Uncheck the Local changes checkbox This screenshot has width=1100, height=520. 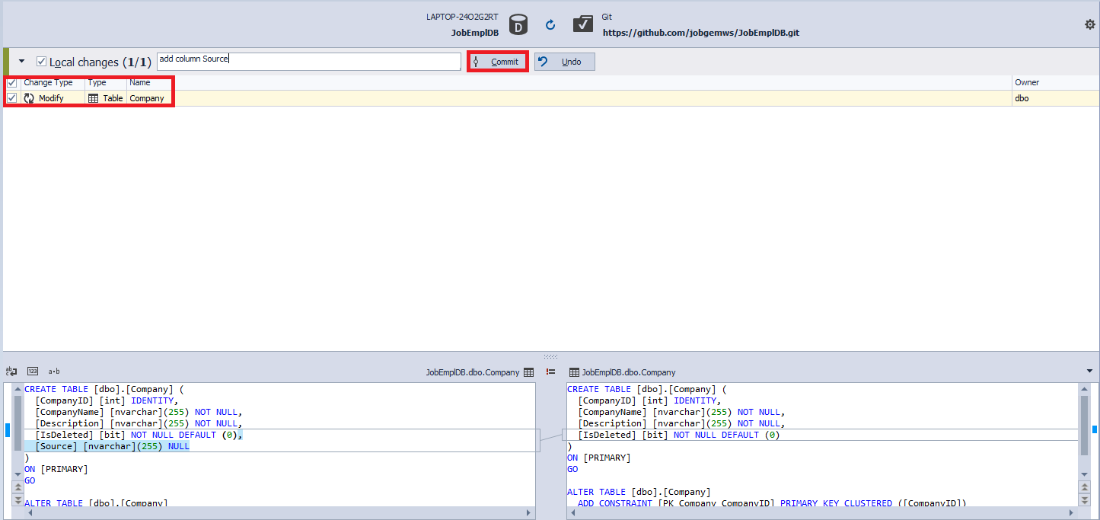(x=41, y=62)
